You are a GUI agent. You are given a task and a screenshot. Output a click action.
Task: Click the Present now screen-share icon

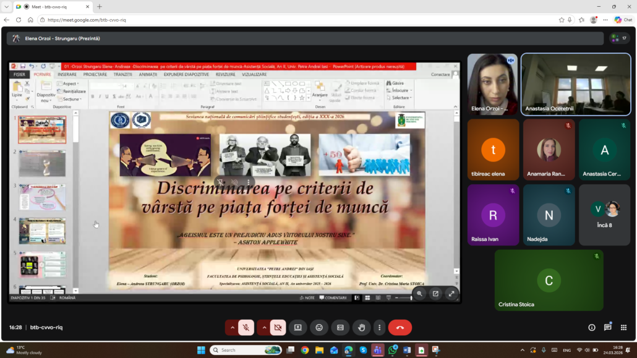(x=297, y=328)
